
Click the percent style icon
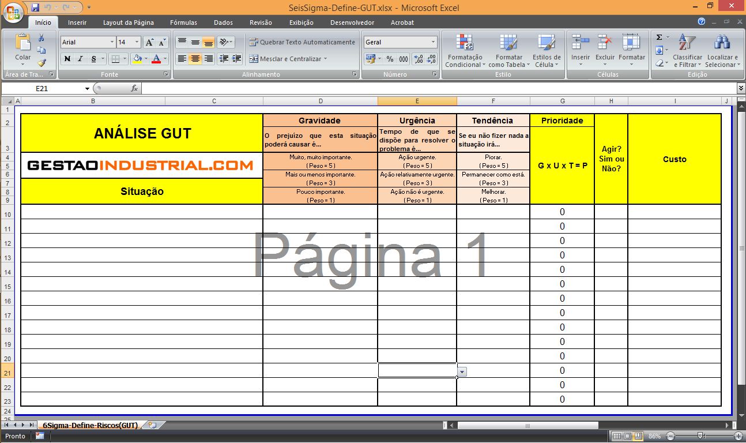coord(390,59)
